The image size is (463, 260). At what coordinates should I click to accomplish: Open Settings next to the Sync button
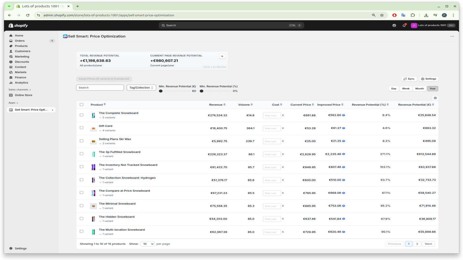pos(429,79)
